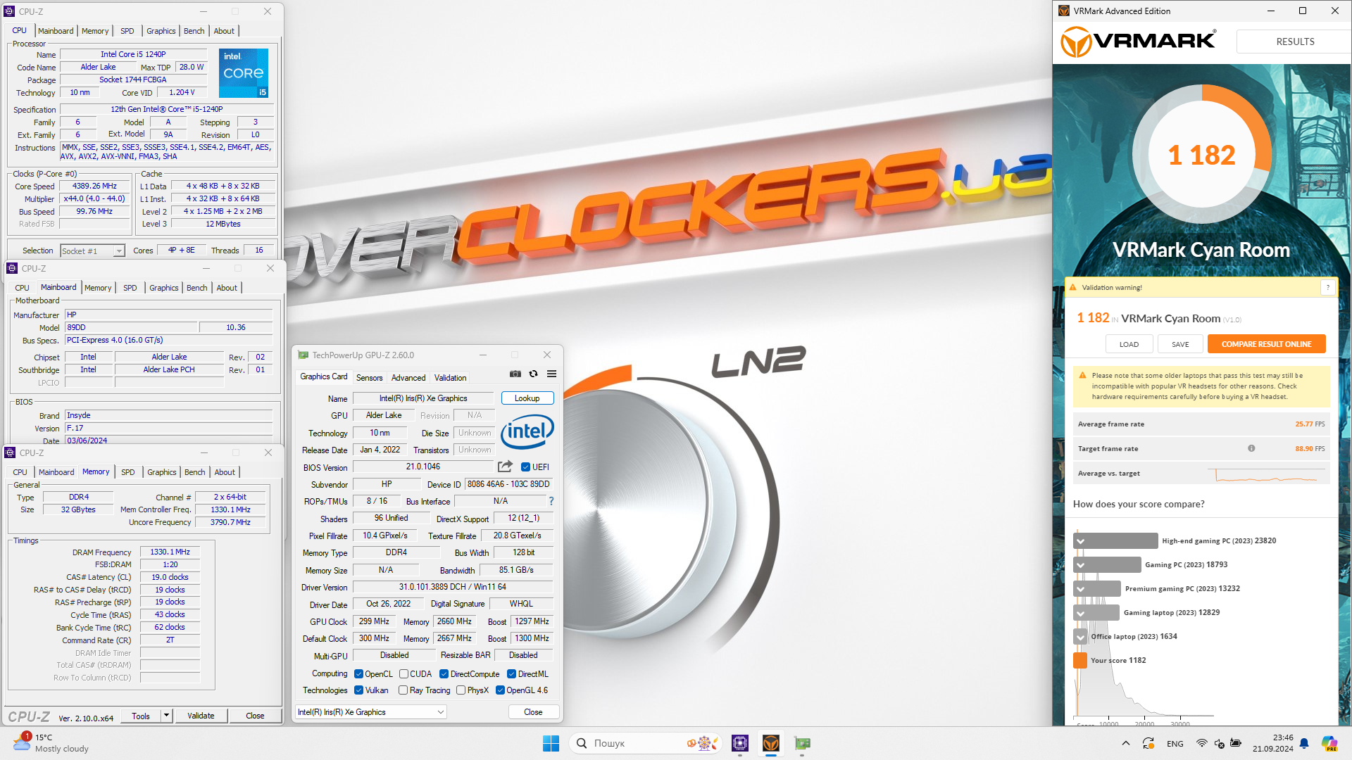This screenshot has width=1352, height=760.
Task: Click the 23:46 date and time clock
Action: point(1272,743)
